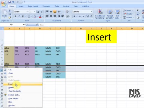The height and width of the screenshot is (108, 144).
Task: Increase font size with Grow Font
Action: 38,12
